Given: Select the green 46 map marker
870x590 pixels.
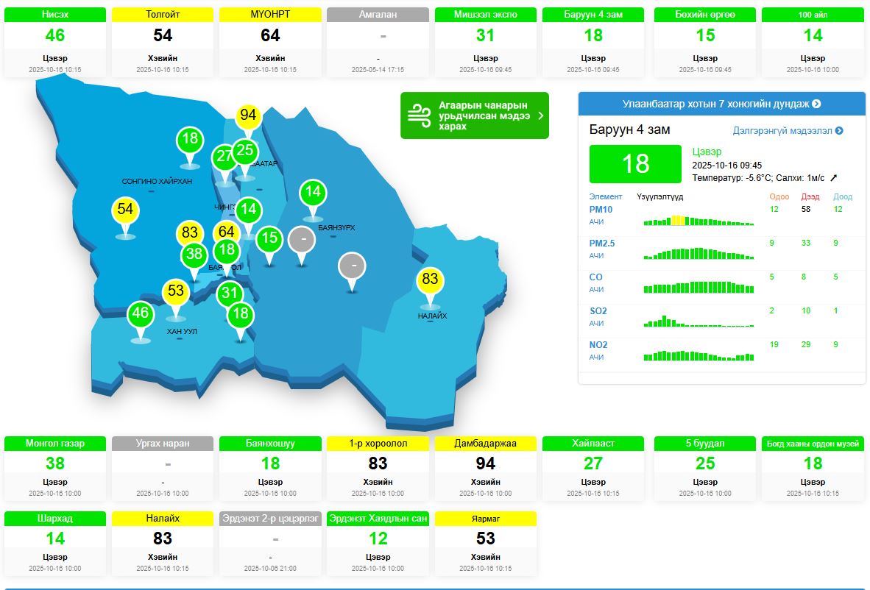Looking at the screenshot, I should pyautogui.click(x=140, y=313).
